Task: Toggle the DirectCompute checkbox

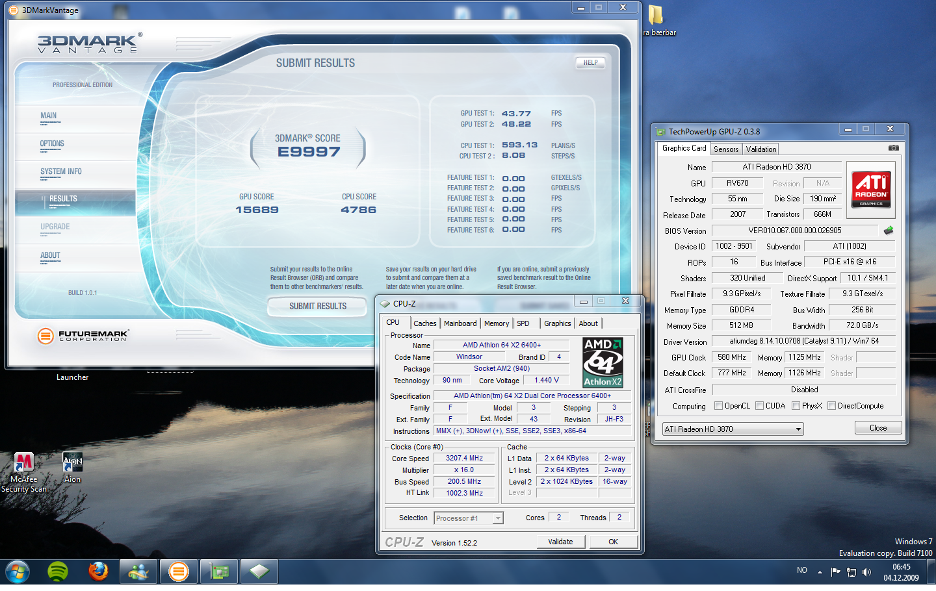Action: (x=831, y=406)
